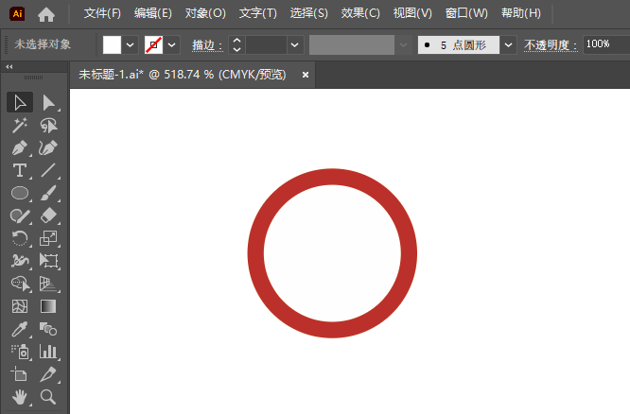Expand the brush definition dropdown arrow
Image resolution: width=630 pixels, height=414 pixels.
coord(508,45)
